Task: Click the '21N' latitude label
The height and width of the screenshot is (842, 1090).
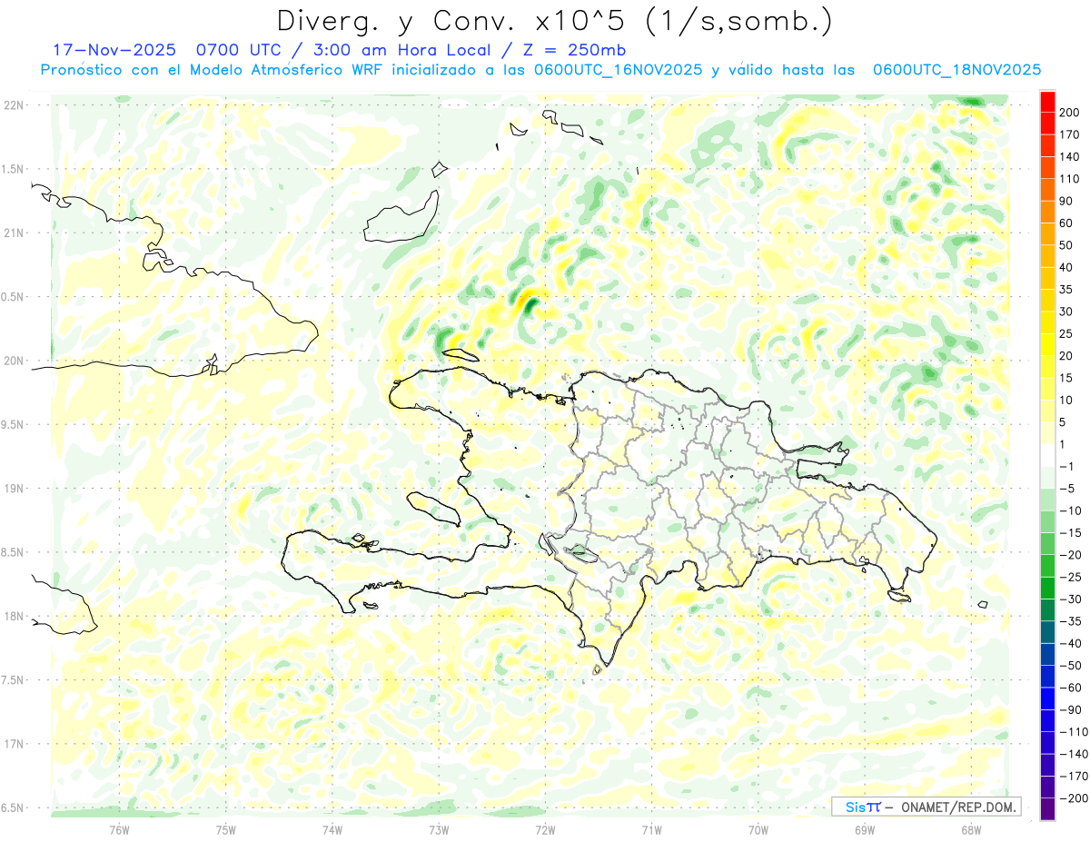Action: [14, 233]
